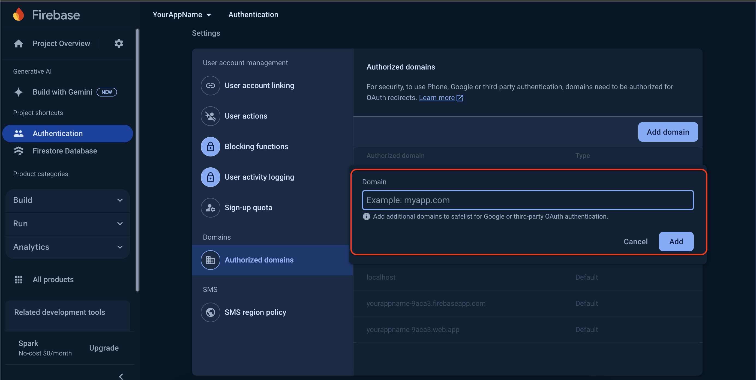Click the User account linking chain icon
Image resolution: width=756 pixels, height=380 pixels.
point(210,85)
